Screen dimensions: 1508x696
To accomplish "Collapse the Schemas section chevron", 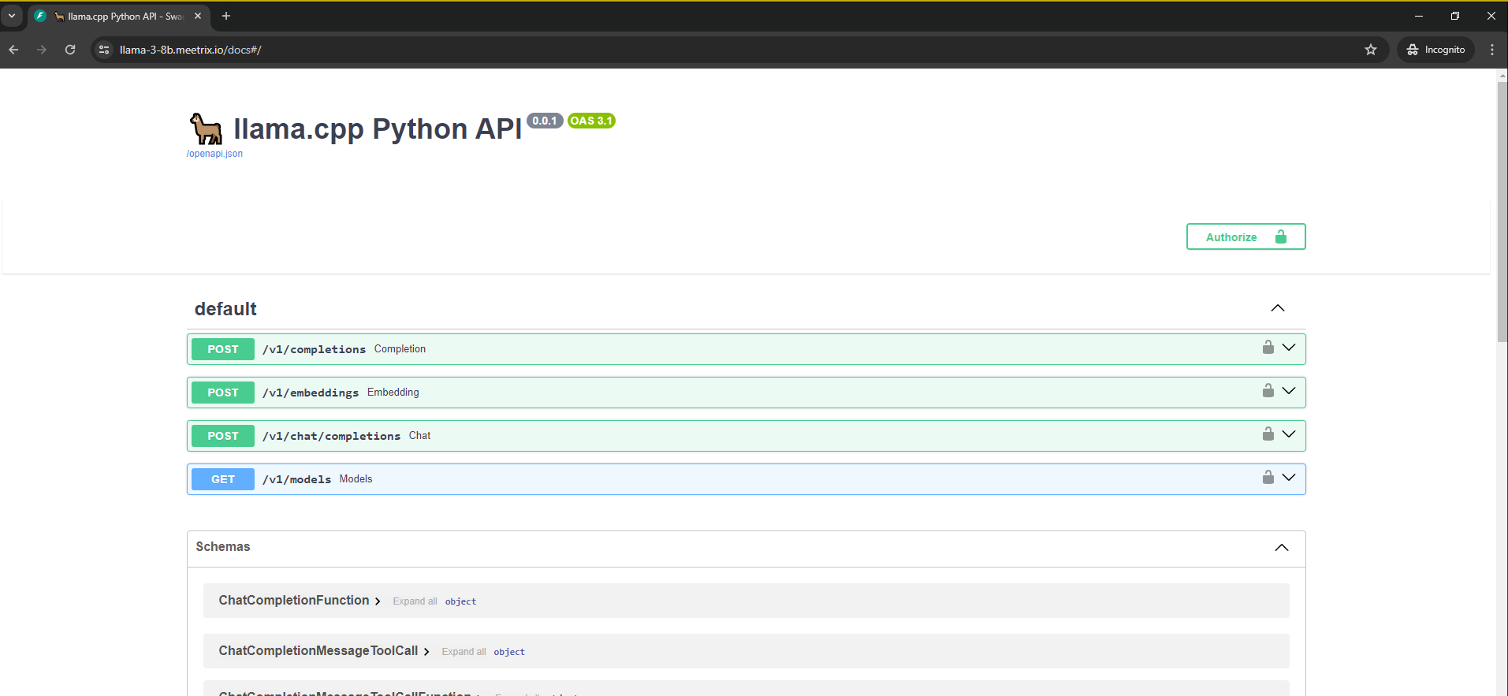I will (x=1282, y=548).
